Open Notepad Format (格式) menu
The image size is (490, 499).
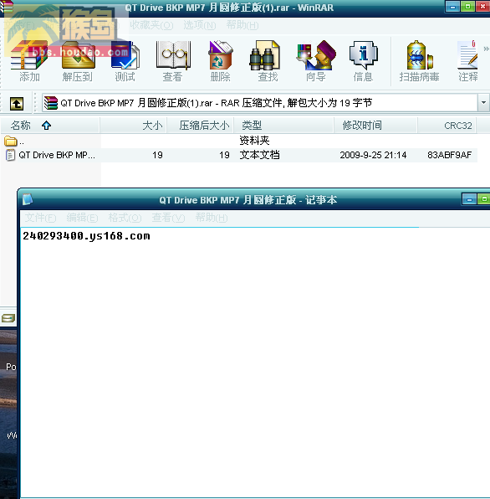pos(125,218)
